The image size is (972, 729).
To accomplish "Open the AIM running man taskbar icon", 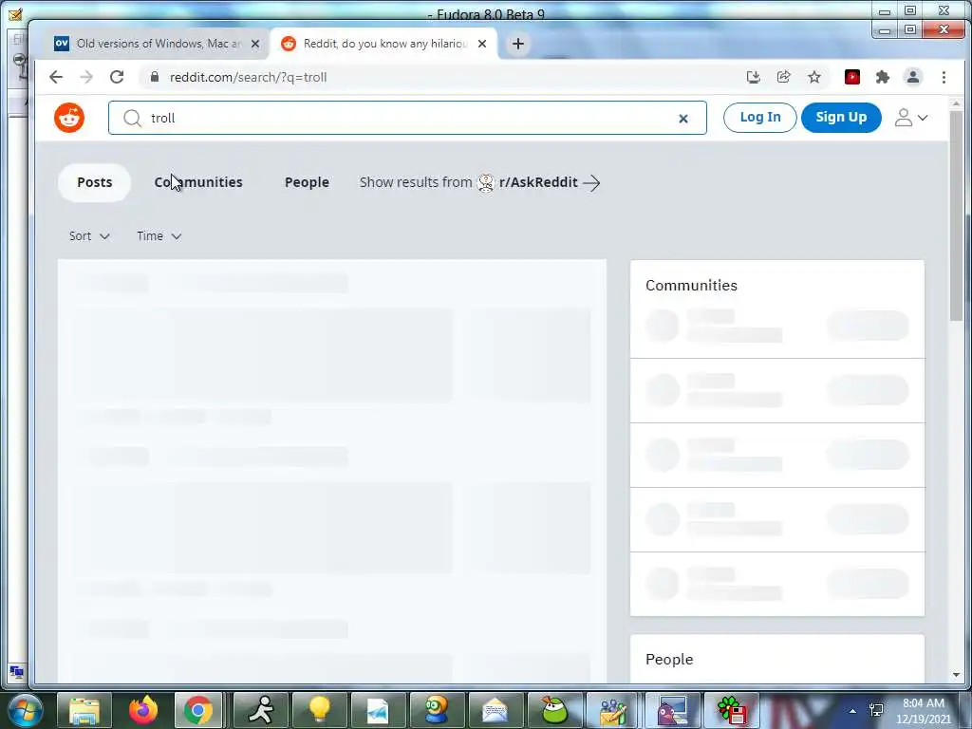I will [x=260, y=710].
